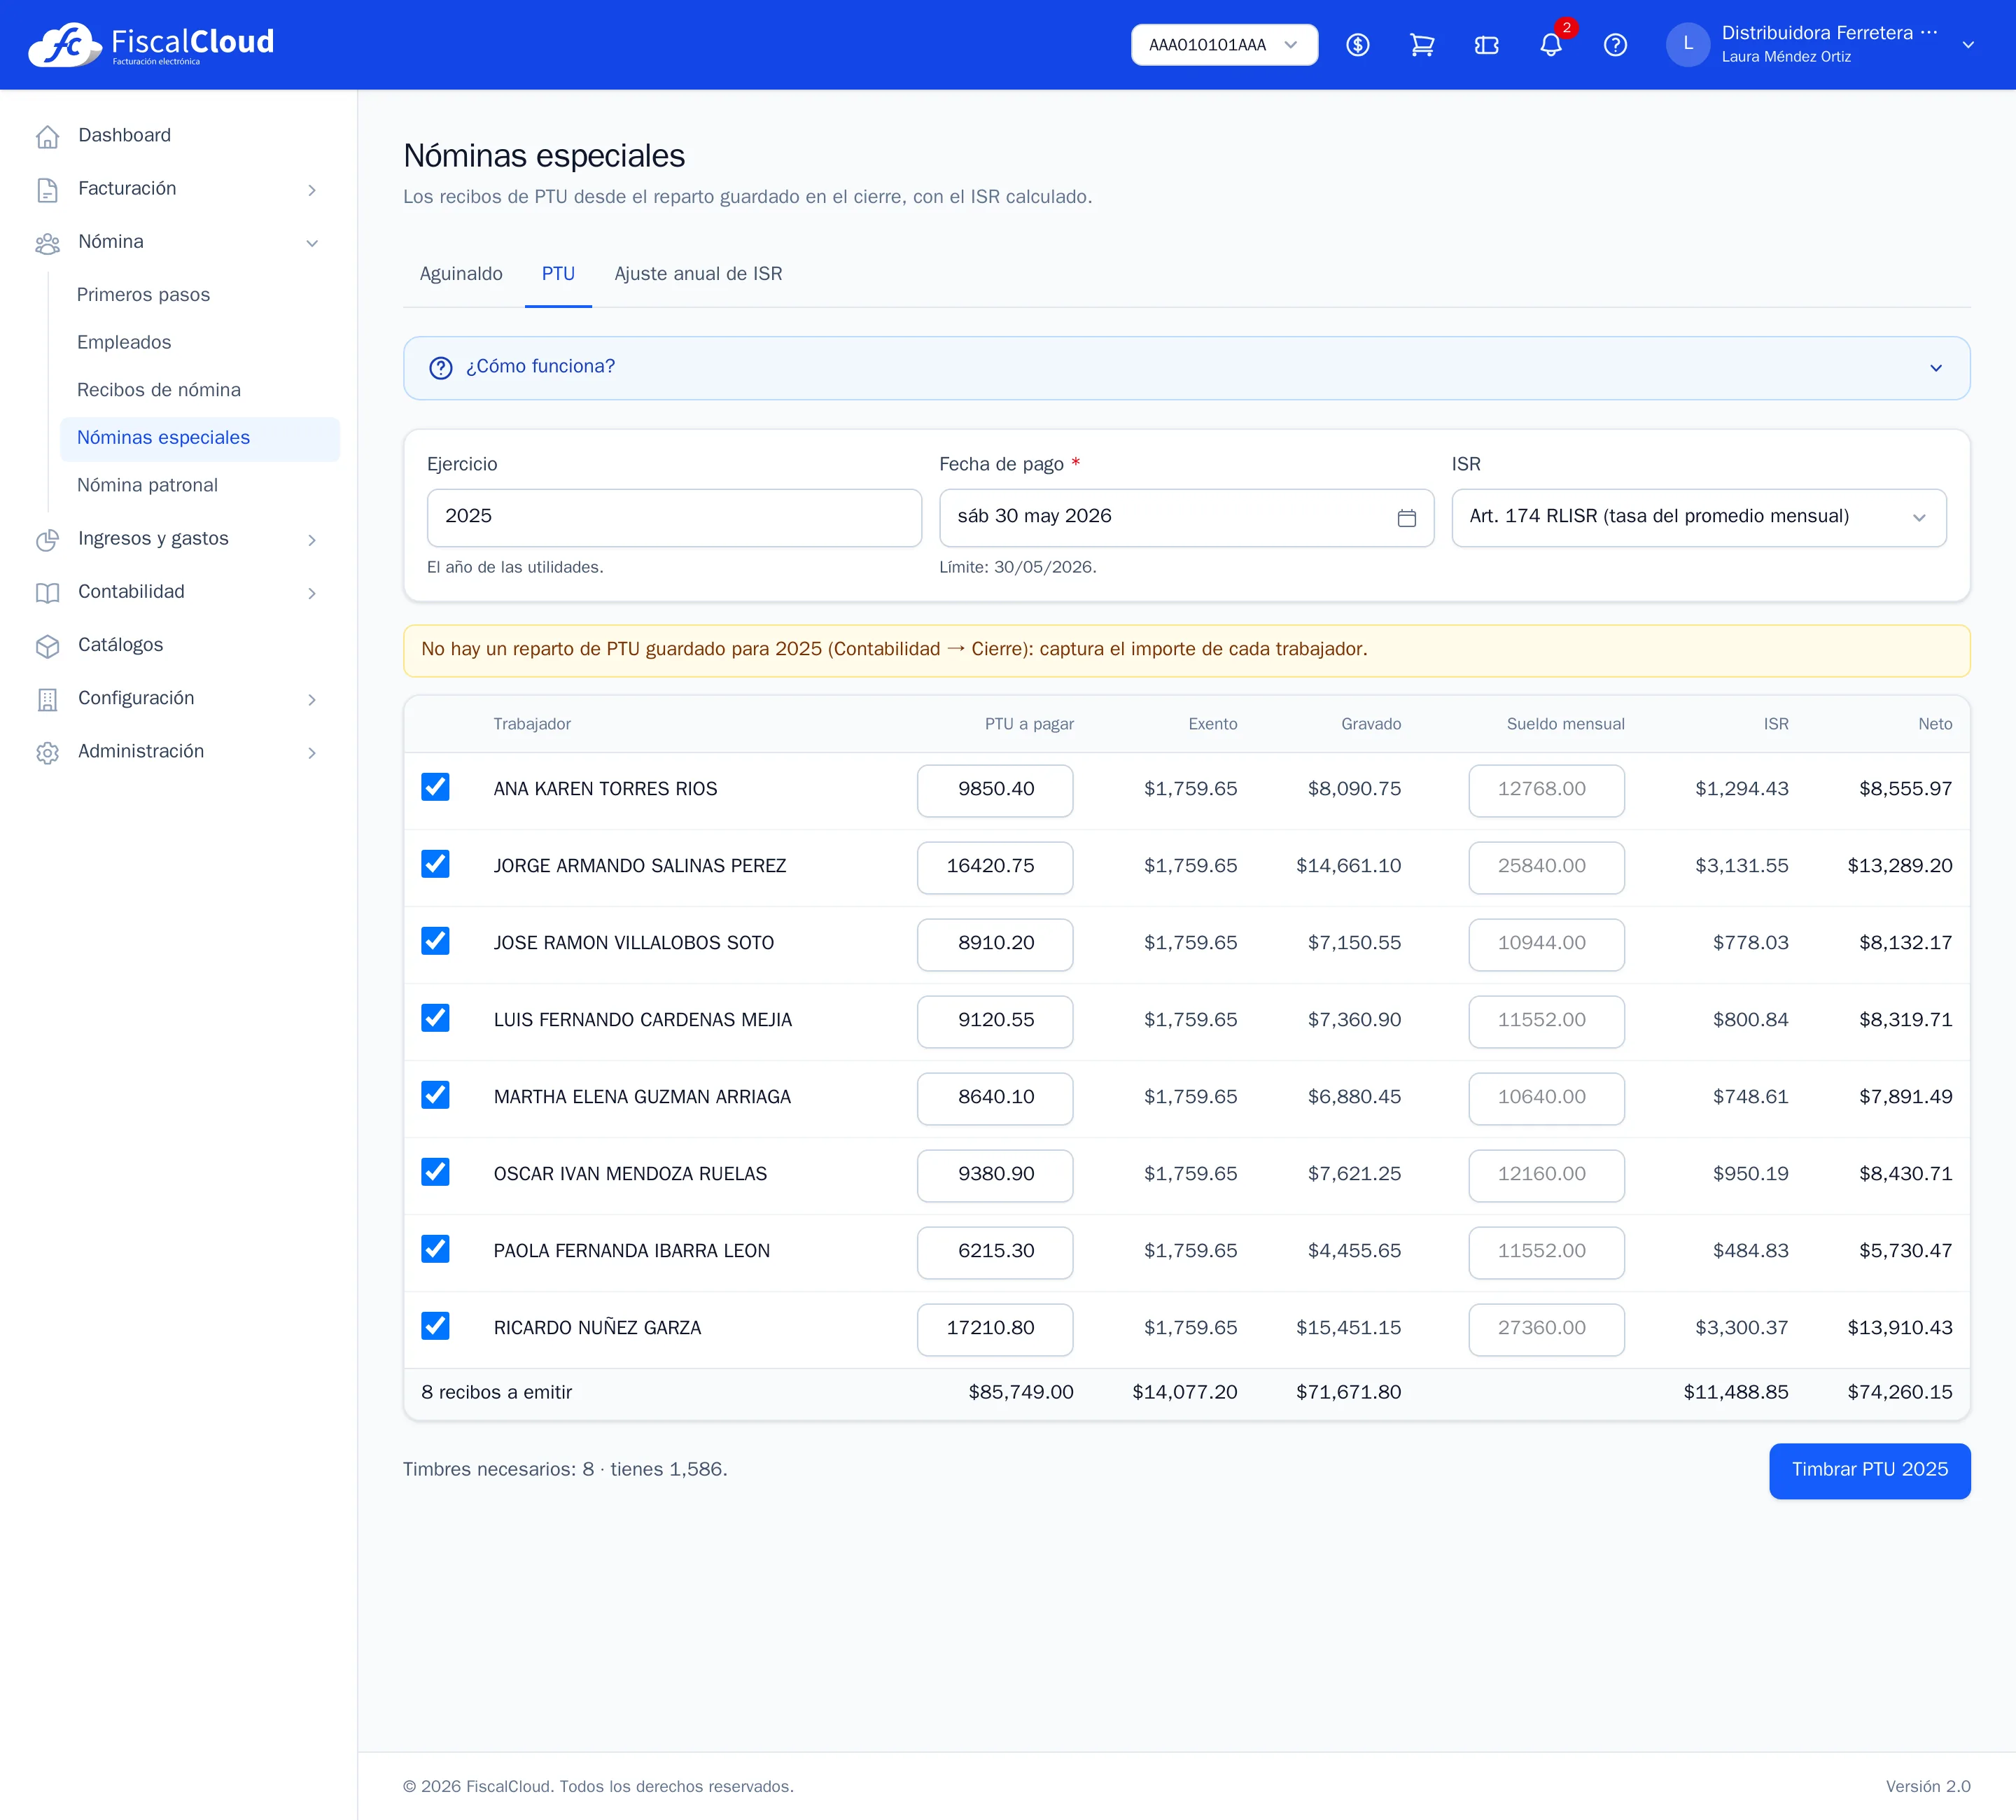Click the Administración gear icon
This screenshot has height=1820, width=2016.
tap(47, 752)
